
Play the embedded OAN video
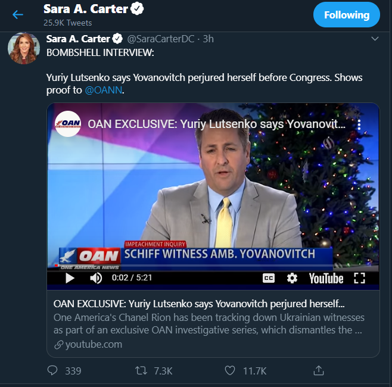(x=70, y=278)
